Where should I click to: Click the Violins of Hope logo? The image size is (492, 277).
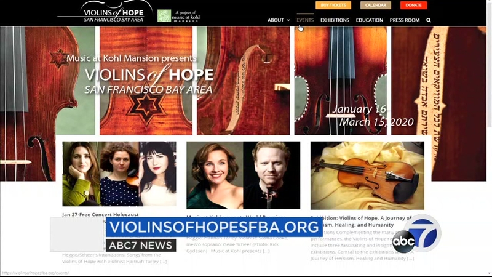[x=105, y=12]
